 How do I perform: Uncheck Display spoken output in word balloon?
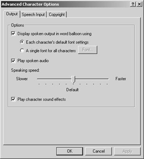click(13, 34)
